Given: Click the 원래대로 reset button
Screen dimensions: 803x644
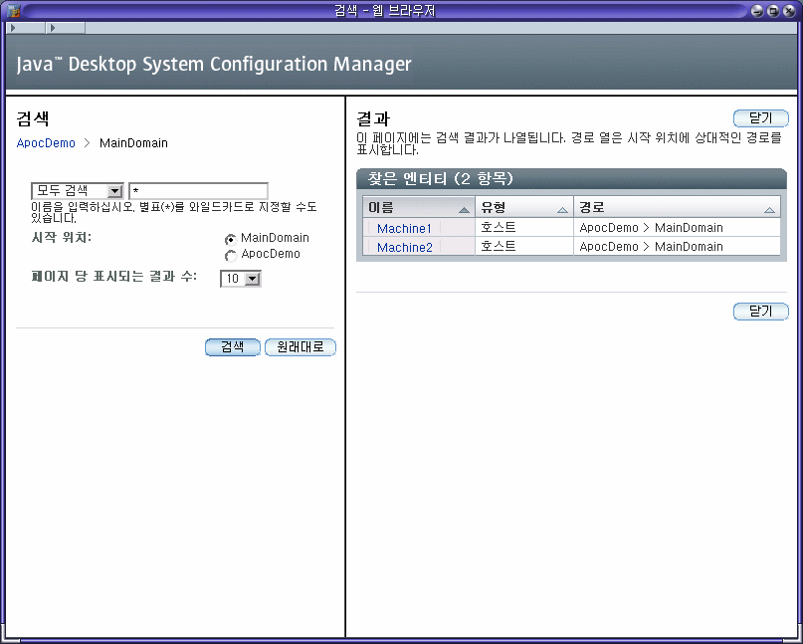Looking at the screenshot, I should tap(301, 346).
